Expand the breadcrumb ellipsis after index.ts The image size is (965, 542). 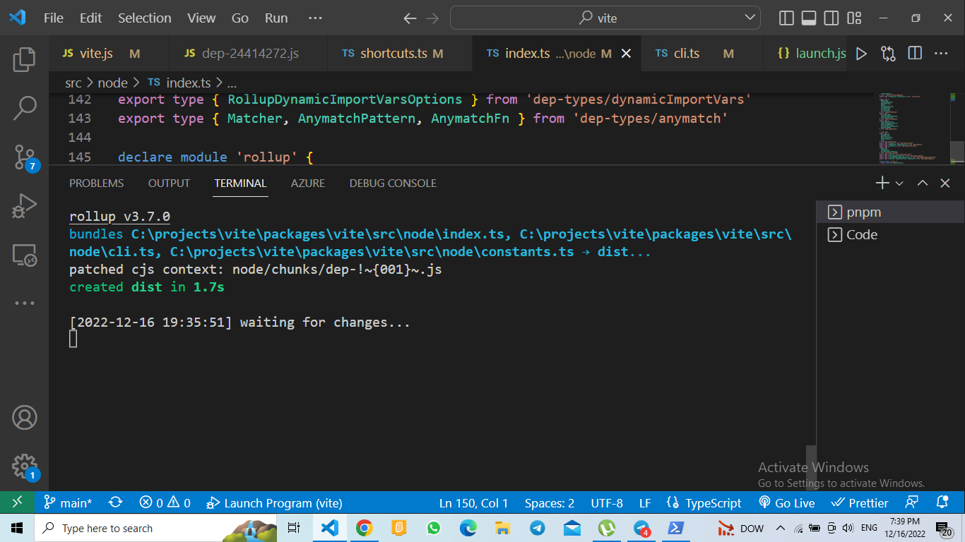tap(232, 83)
